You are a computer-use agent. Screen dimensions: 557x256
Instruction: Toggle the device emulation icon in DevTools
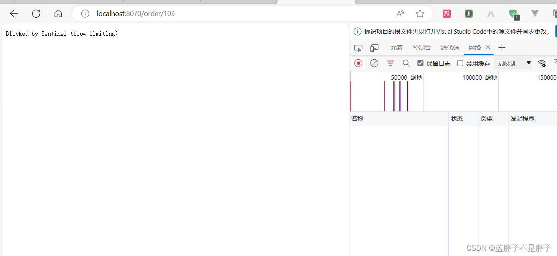374,48
